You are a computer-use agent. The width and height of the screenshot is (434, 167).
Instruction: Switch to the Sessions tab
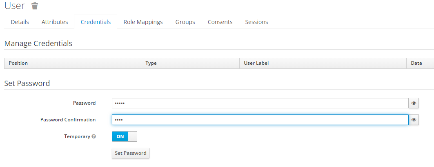click(x=256, y=22)
